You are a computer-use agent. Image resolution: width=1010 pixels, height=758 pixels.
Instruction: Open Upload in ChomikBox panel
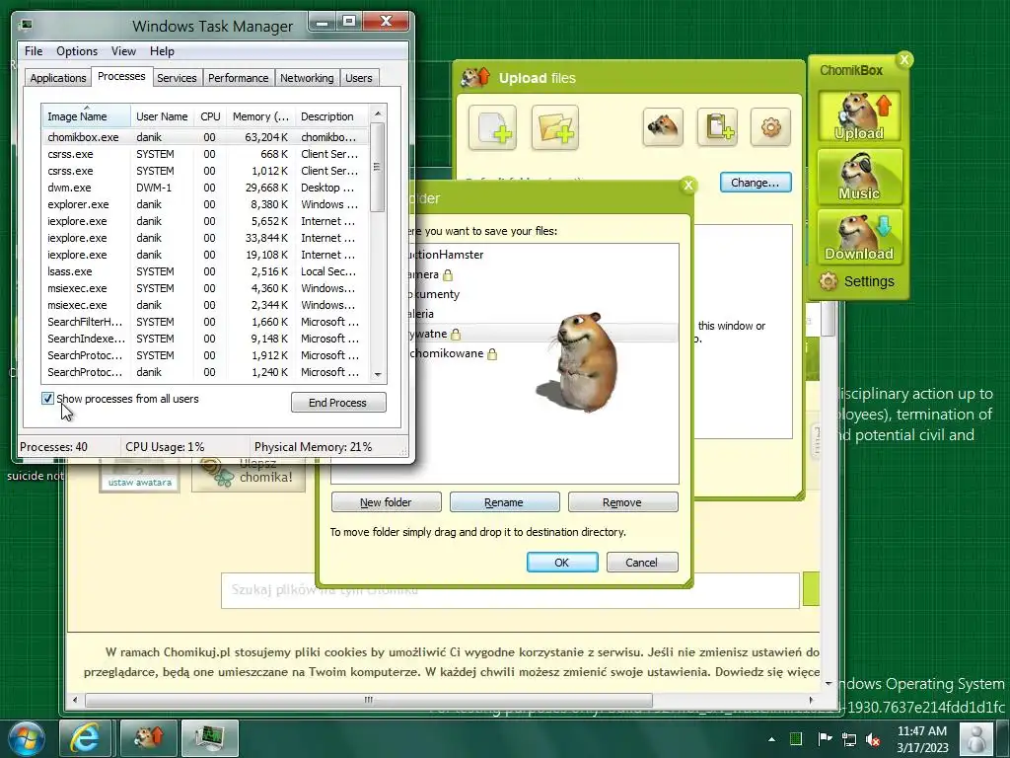859,116
